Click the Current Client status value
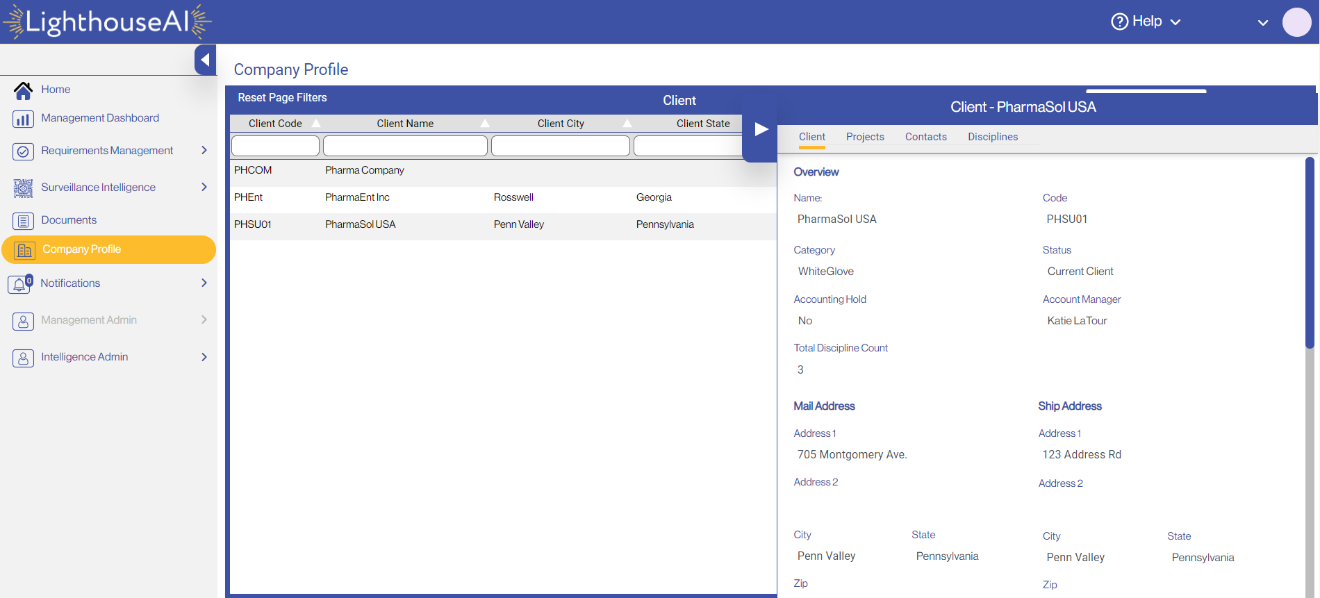Image resolution: width=1320 pixels, height=598 pixels. tap(1080, 272)
